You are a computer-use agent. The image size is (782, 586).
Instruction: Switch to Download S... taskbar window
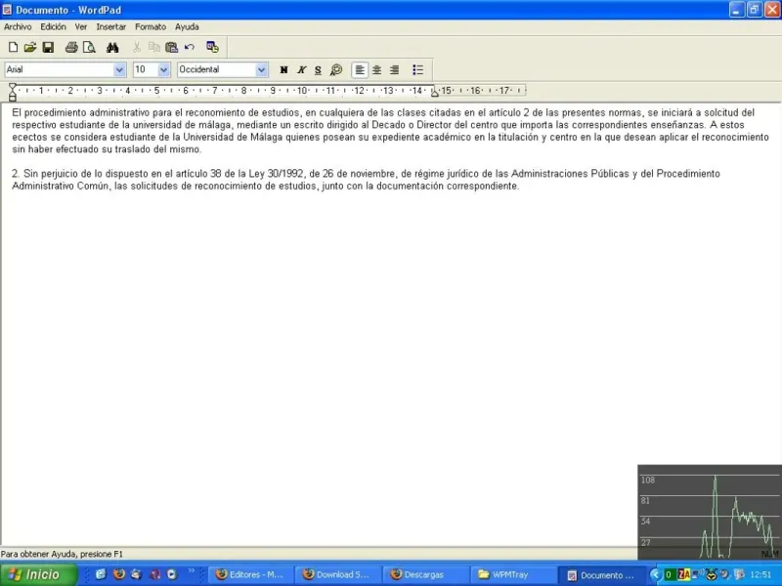click(337, 574)
